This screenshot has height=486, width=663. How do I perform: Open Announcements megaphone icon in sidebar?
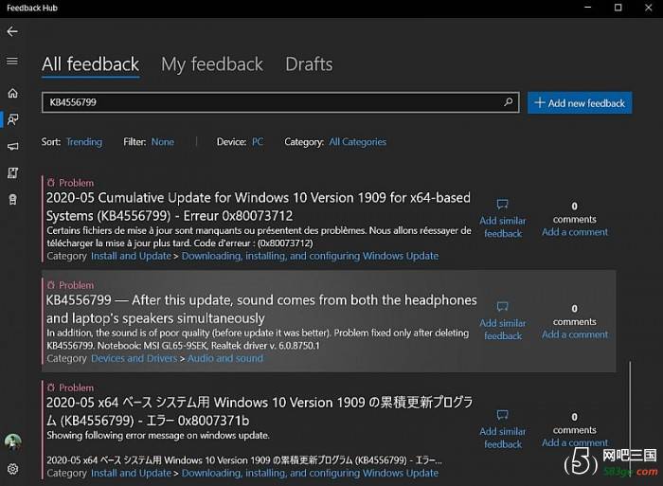coord(12,146)
